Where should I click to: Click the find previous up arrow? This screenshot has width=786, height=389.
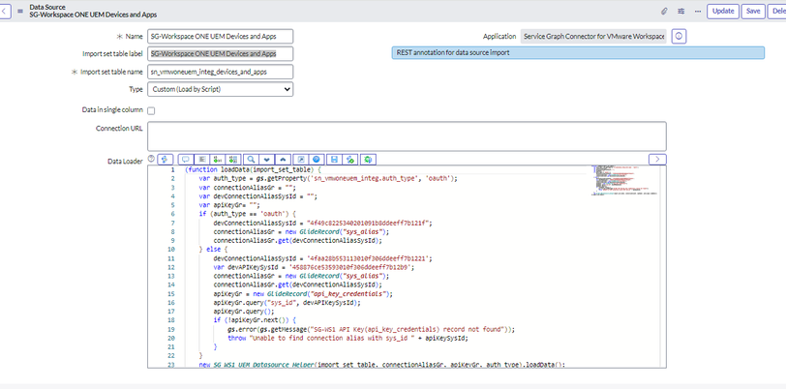(x=283, y=160)
